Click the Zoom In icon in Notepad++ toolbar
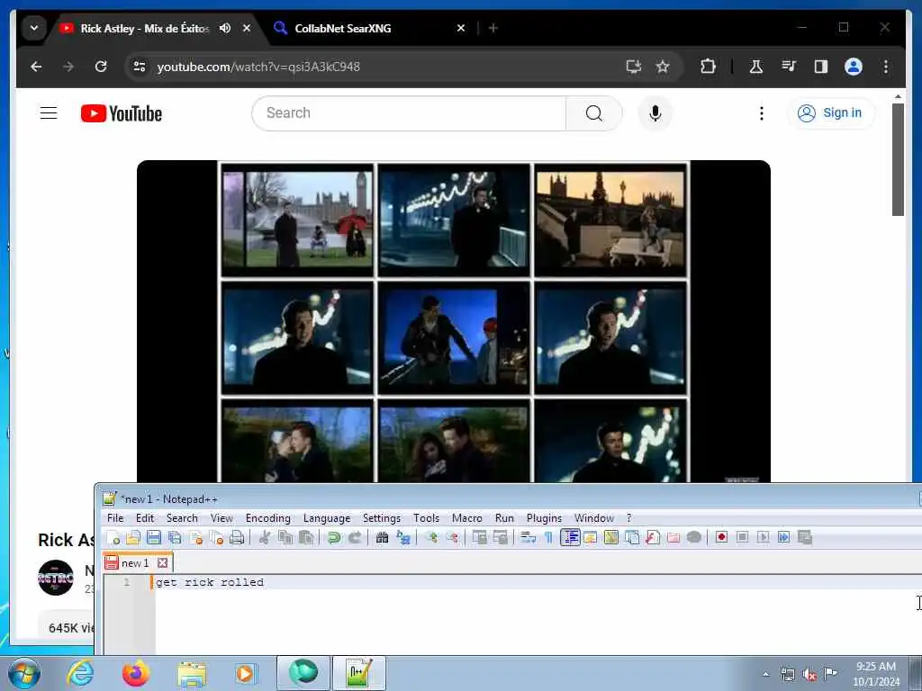This screenshot has height=691, width=922. [x=431, y=537]
